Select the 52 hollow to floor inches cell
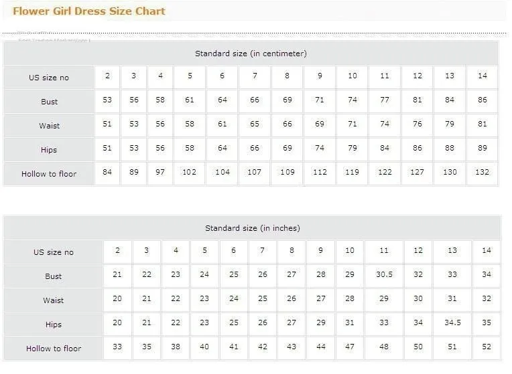This screenshot has height=374, width=512. coord(487,348)
